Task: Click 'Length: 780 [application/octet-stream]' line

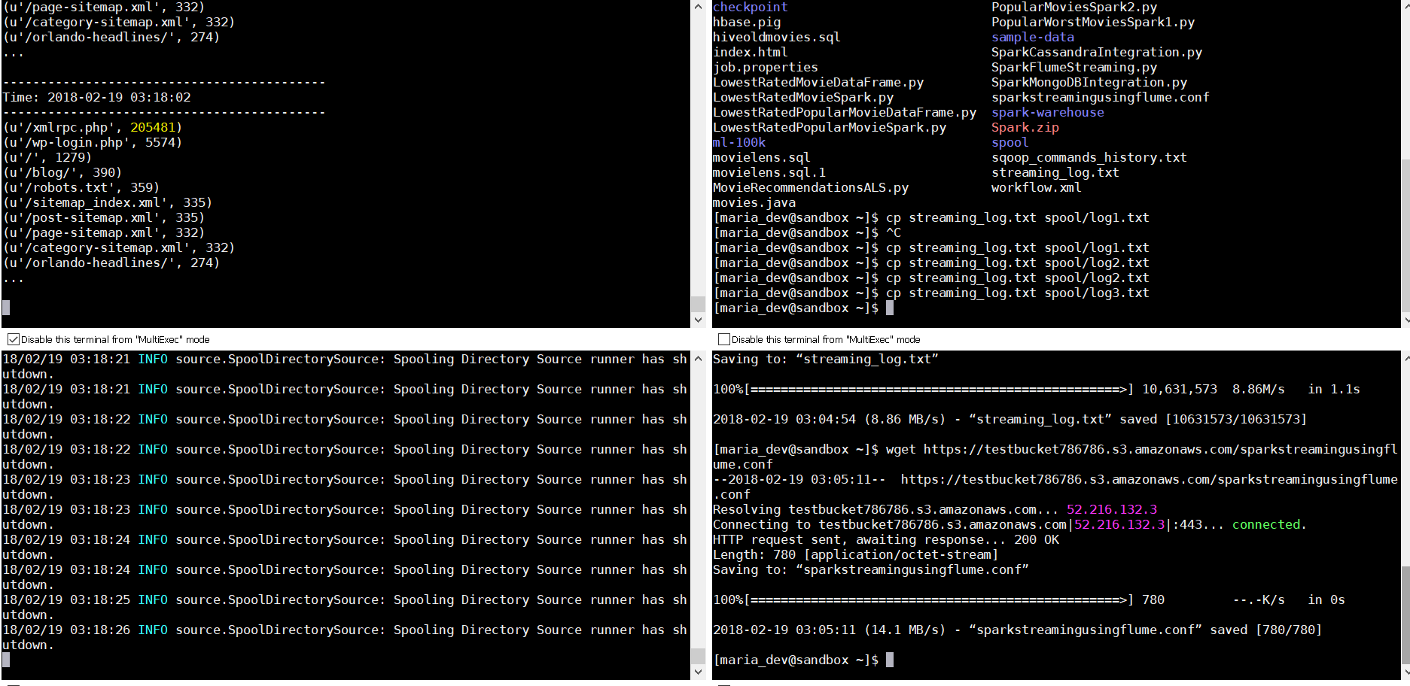Action: click(856, 554)
